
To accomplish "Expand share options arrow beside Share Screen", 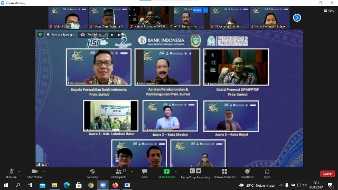I will pyautogui.click(x=176, y=172).
